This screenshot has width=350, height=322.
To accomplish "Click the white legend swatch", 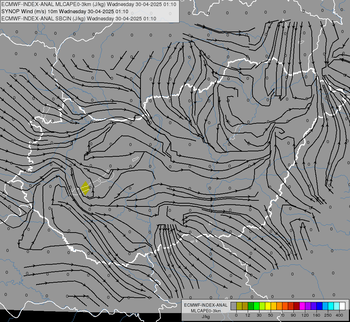I will [x=342, y=306].
